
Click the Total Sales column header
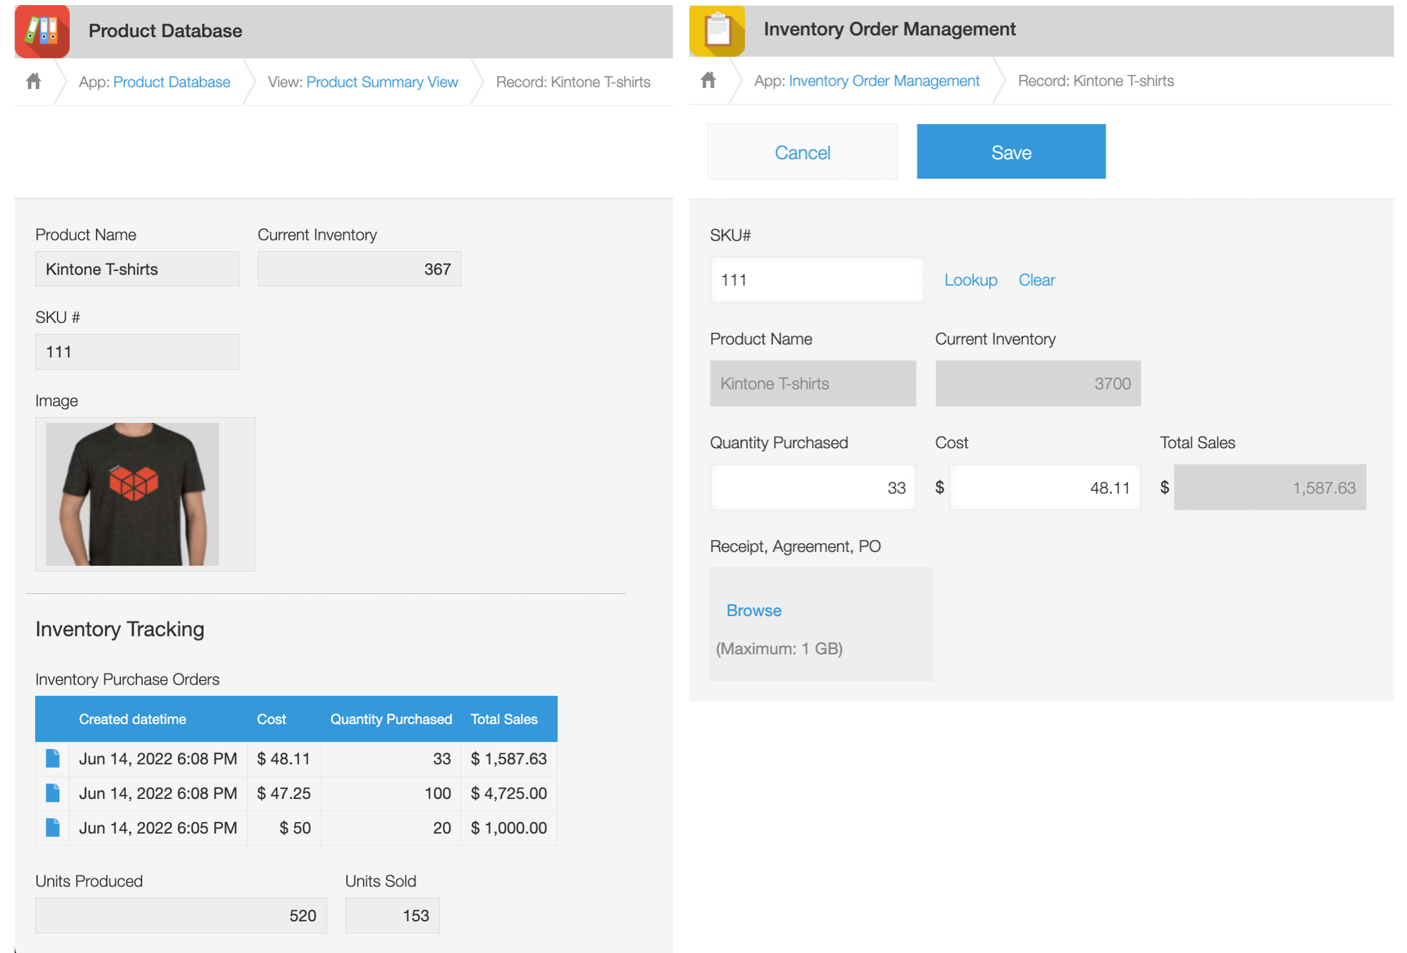point(505,719)
